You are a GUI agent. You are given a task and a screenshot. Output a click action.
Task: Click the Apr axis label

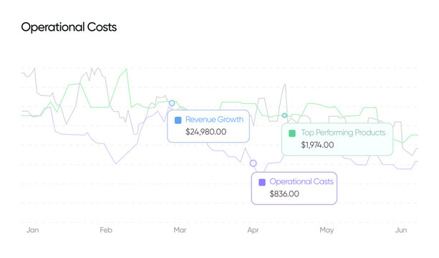[x=253, y=230]
